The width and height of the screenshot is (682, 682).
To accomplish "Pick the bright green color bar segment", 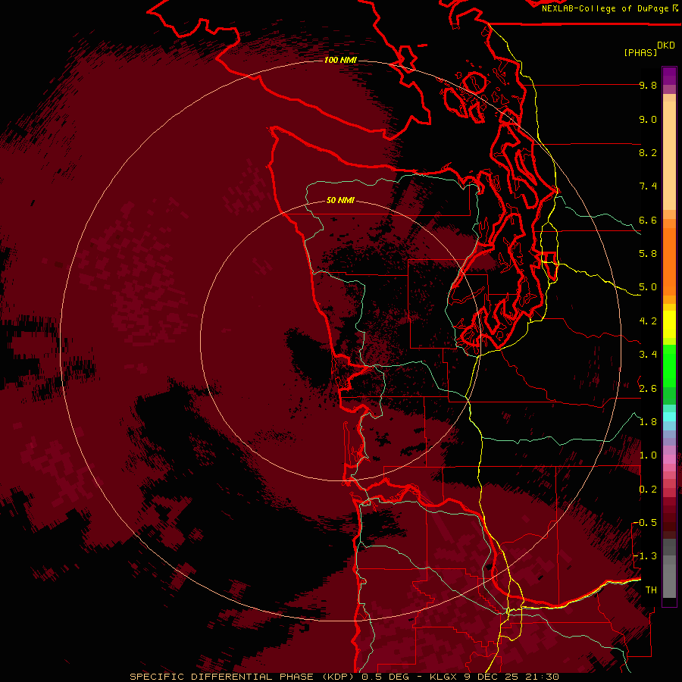I will coord(669,366).
